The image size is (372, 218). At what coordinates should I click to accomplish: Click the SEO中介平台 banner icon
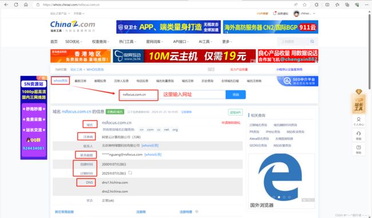point(287,81)
